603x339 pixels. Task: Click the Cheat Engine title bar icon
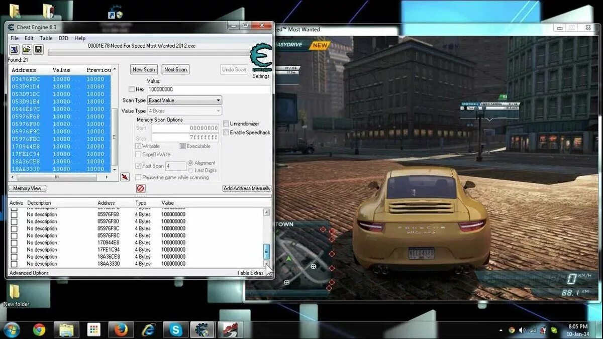12,27
